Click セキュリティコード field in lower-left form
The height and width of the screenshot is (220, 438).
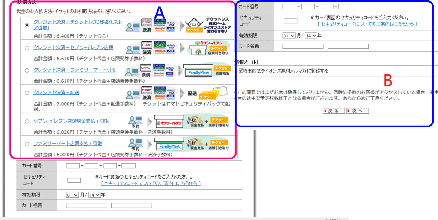click(x=74, y=180)
